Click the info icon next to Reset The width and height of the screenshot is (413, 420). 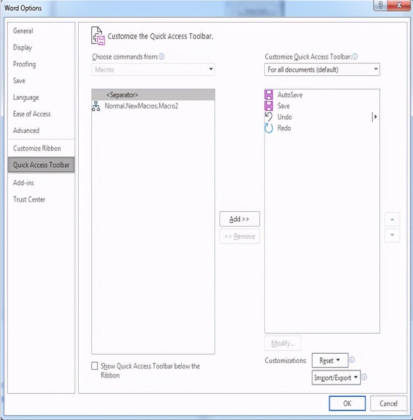coord(352,360)
